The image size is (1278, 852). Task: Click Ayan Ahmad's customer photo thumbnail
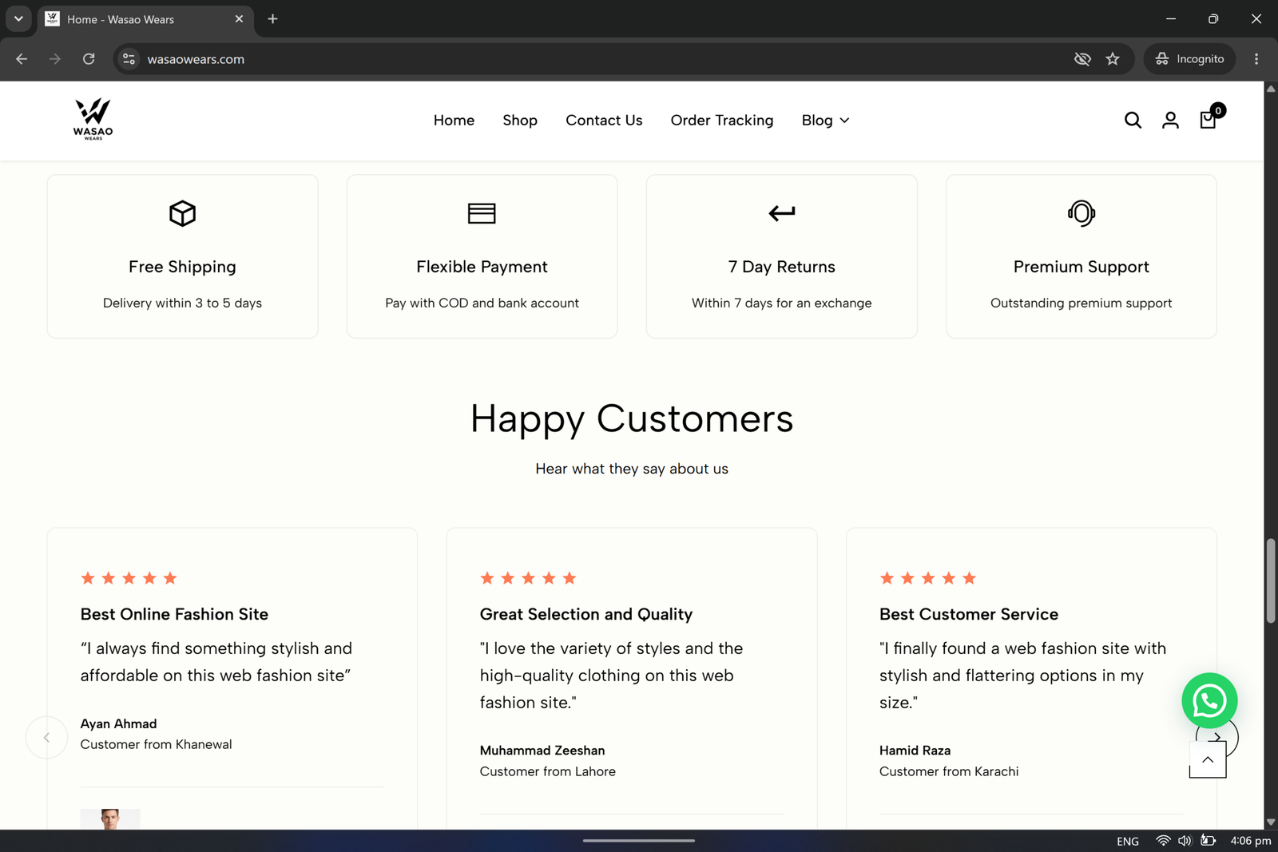(110, 818)
